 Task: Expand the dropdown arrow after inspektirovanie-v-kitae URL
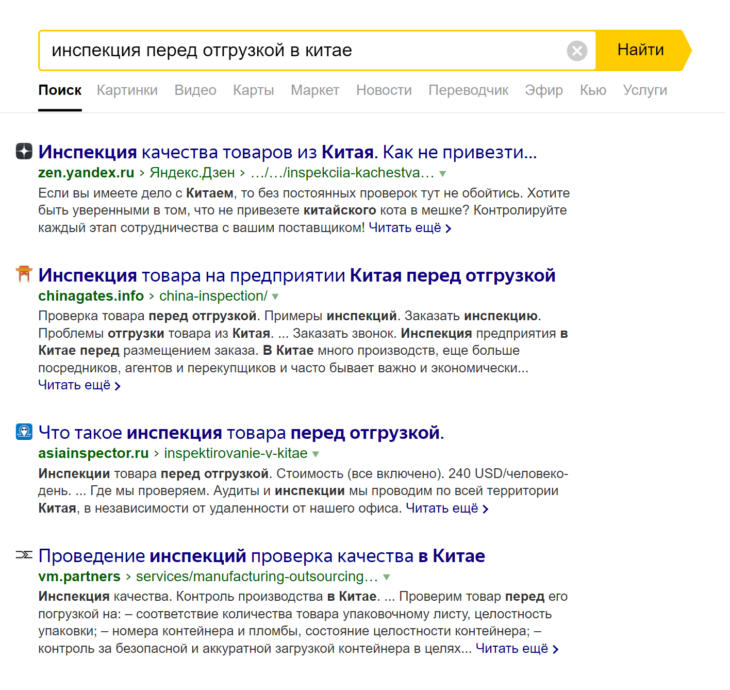(x=316, y=454)
